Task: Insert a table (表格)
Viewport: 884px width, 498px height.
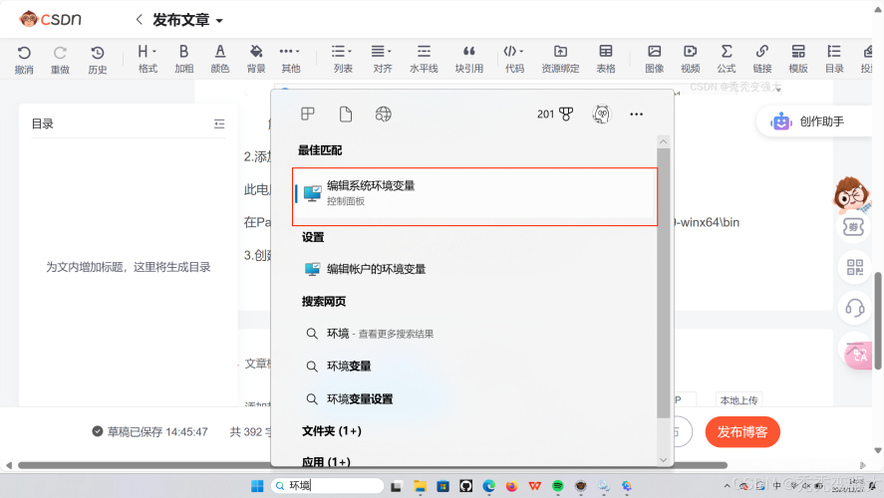Action: click(x=606, y=59)
